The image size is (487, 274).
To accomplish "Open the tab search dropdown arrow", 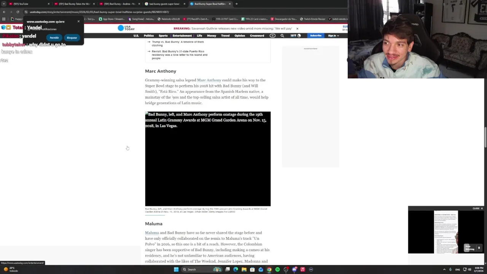I will (3, 4).
